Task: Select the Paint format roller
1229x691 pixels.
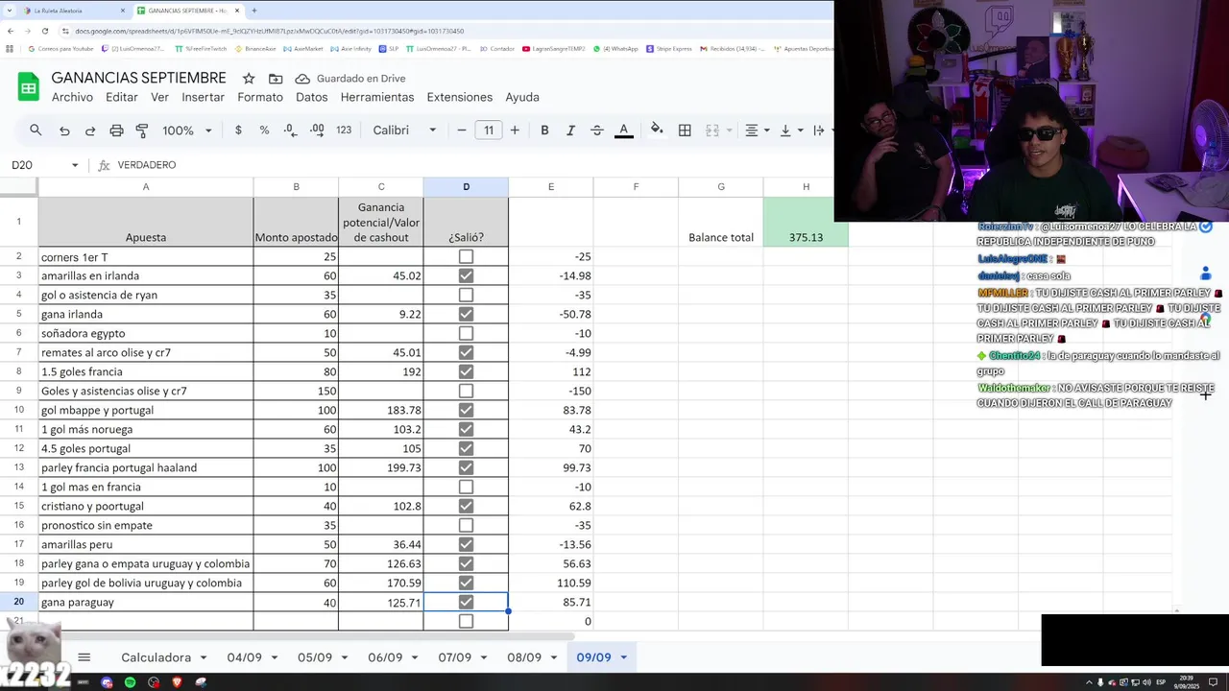Action: tap(142, 131)
